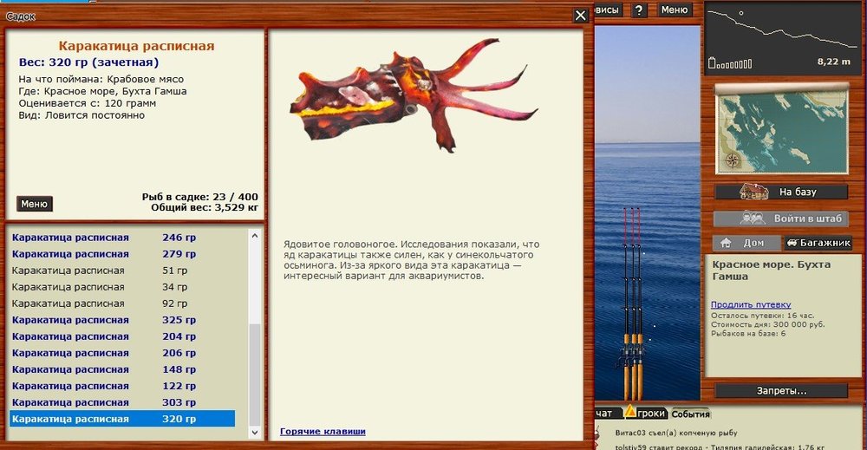The width and height of the screenshot is (867, 450).
Task: Open the Дом home button
Action: pos(745,244)
